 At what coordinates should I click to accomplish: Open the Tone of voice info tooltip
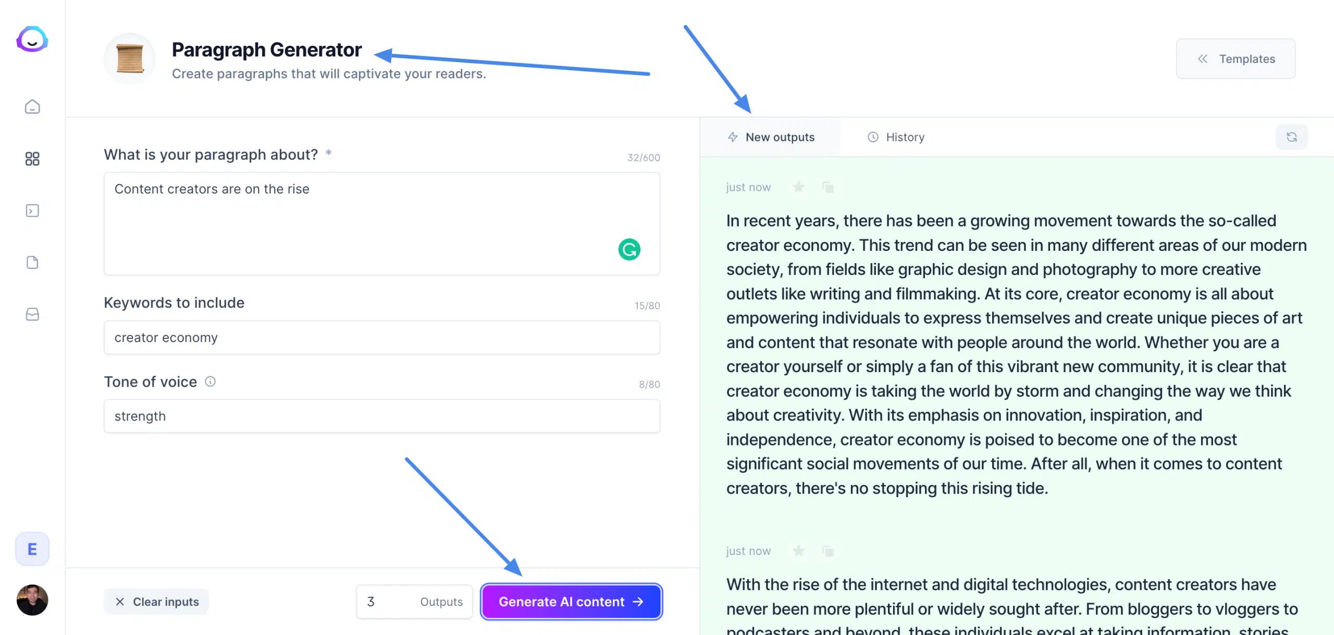pos(210,382)
